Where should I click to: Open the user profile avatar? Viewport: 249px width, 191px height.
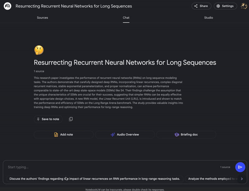click(244, 6)
